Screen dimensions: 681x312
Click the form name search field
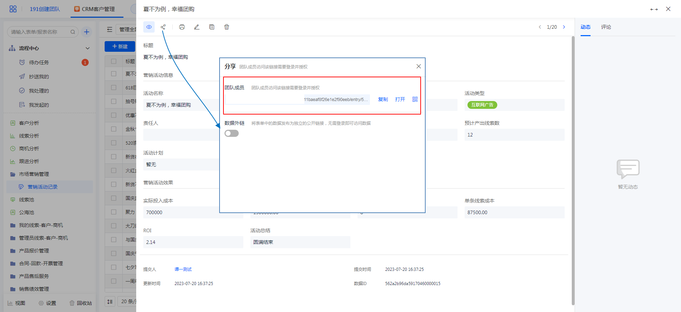39,32
